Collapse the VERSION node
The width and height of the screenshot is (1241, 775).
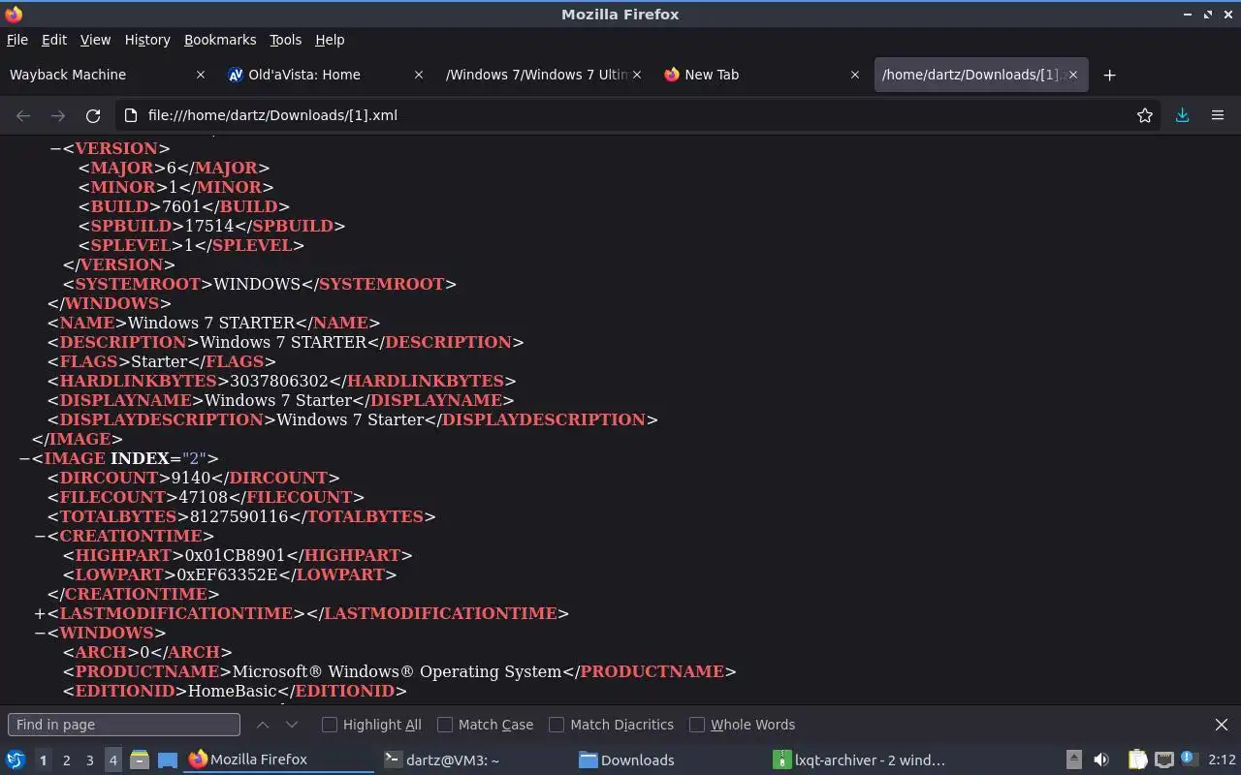click(55, 148)
